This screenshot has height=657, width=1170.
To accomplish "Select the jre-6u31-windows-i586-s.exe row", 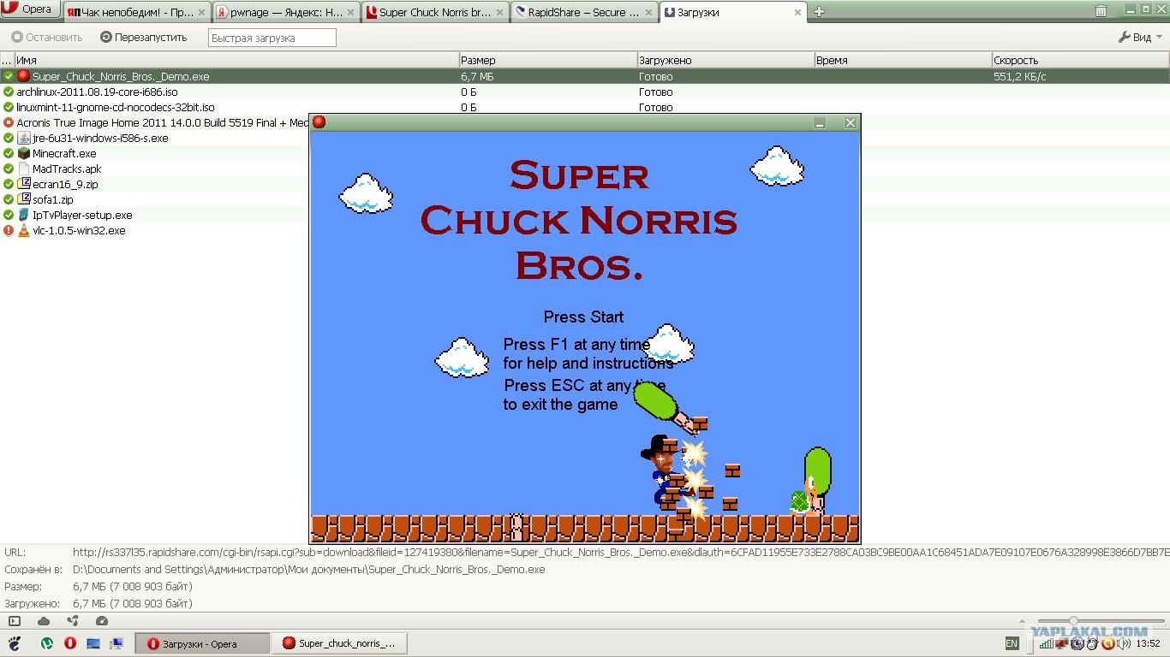I will [154, 138].
